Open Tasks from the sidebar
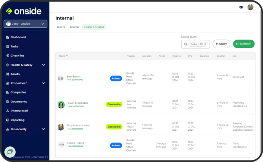 click(14, 47)
